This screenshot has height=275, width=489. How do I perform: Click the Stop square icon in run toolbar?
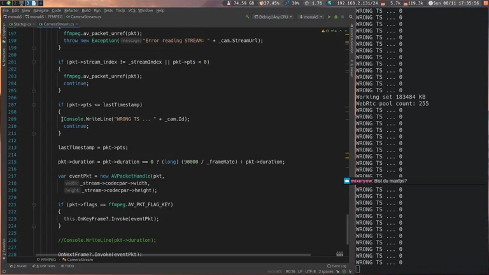(x=343, y=17)
